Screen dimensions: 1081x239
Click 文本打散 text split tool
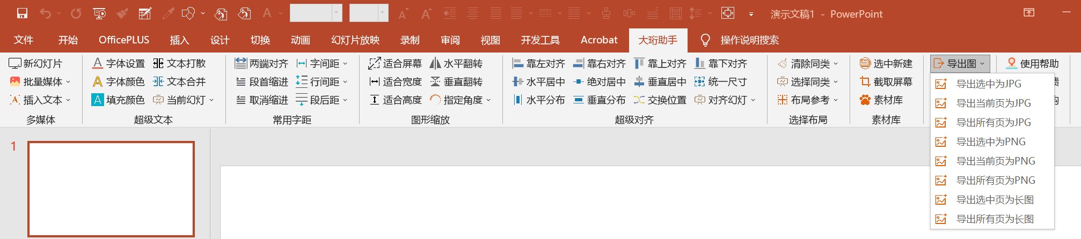tap(179, 63)
